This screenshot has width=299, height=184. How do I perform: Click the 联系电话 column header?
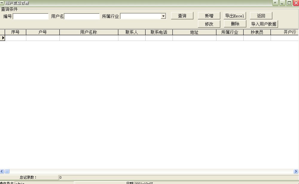click(159, 32)
